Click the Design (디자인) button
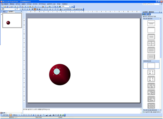This screenshot has width=163, height=119. pyautogui.click(x=68, y=9)
